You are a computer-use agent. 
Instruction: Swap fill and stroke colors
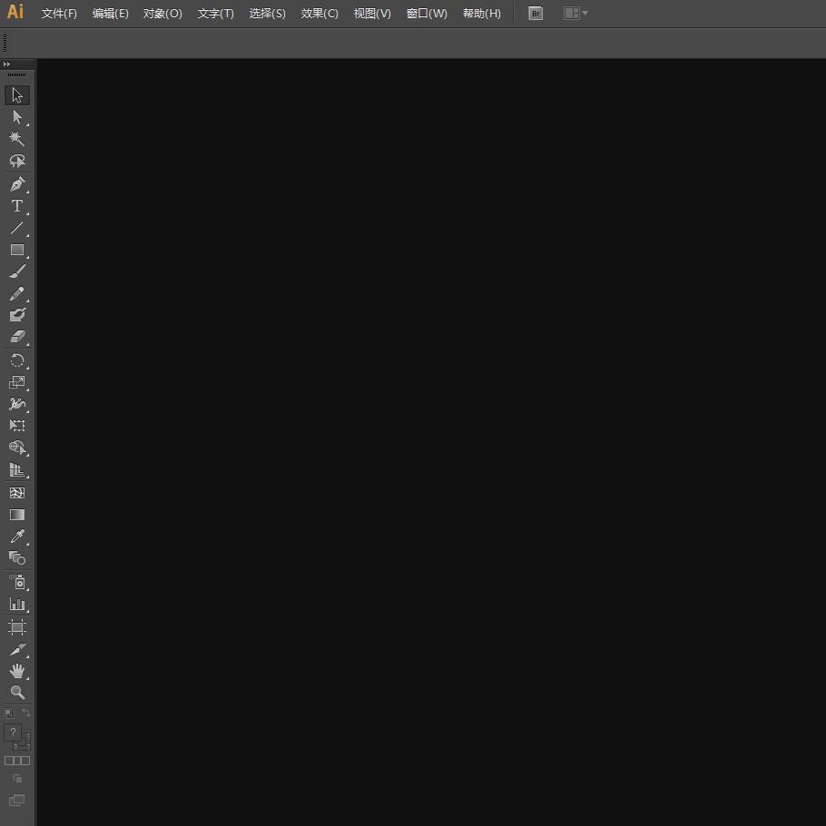coord(25,713)
